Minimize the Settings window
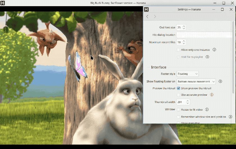The height and width of the screenshot is (149, 236). click(214, 9)
